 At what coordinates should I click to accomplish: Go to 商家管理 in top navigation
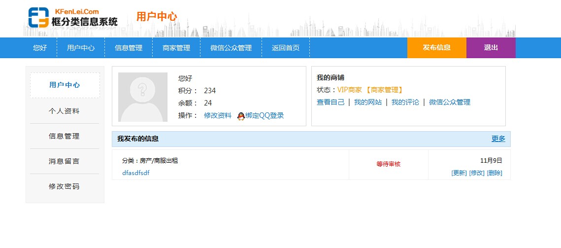pos(176,48)
